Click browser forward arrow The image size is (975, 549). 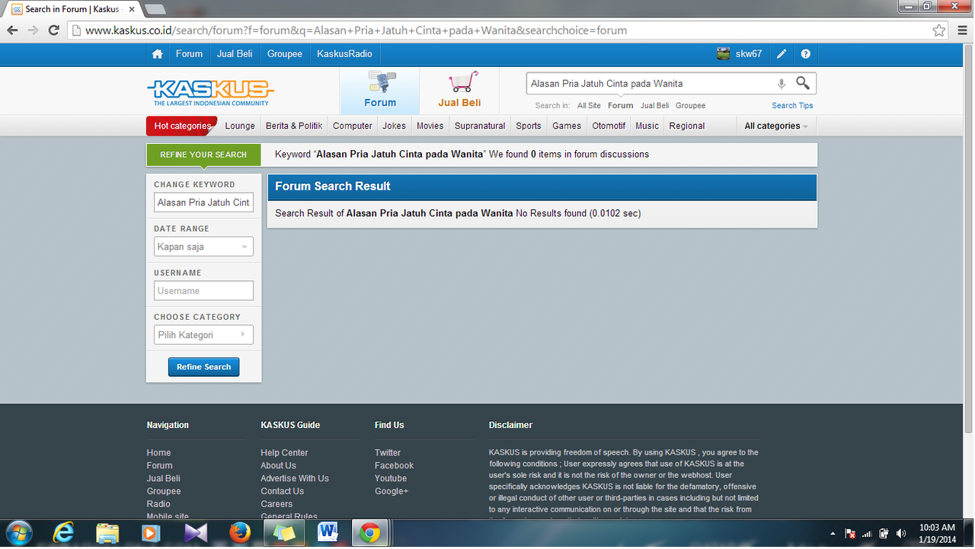point(33,30)
